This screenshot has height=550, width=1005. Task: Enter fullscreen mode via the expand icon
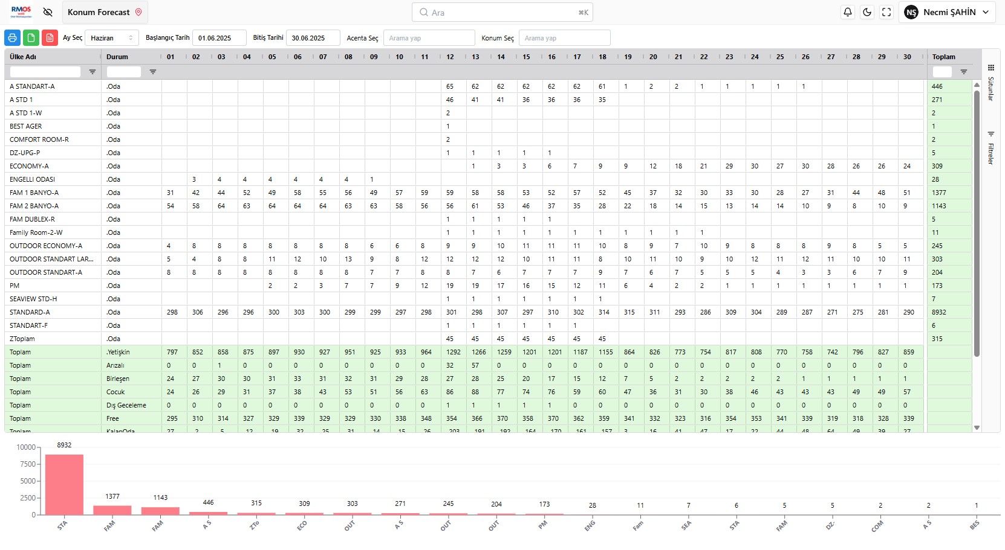[x=886, y=12]
